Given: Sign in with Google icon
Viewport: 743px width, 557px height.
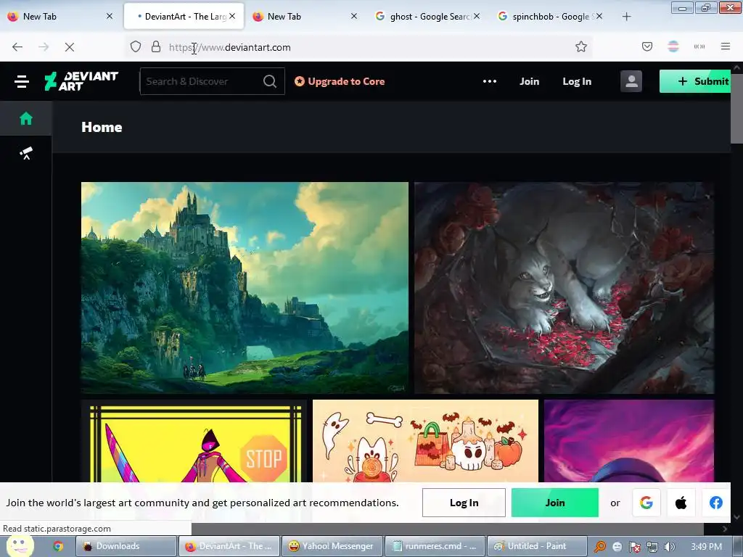Looking at the screenshot, I should tap(646, 503).
